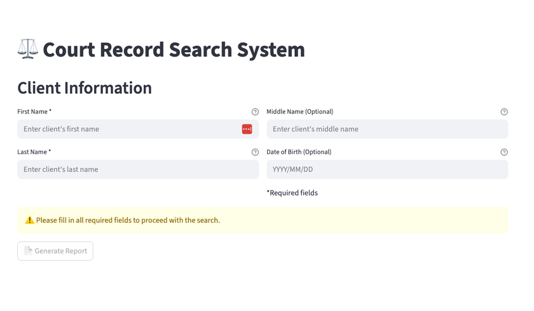Click the required fields warning message text
Image resolution: width=534 pixels, height=311 pixels.
(x=128, y=220)
